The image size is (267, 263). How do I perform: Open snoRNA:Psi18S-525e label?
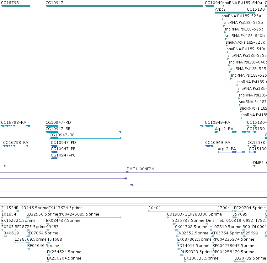247,56
